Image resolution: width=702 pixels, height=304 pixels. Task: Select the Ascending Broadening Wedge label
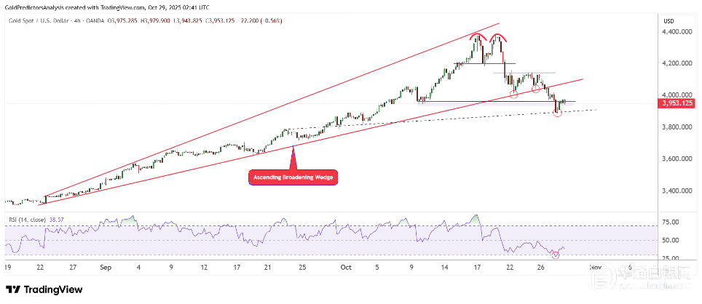(293, 177)
